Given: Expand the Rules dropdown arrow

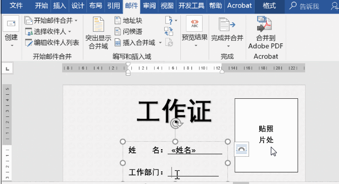Looking at the screenshot, I should tap(176, 21).
